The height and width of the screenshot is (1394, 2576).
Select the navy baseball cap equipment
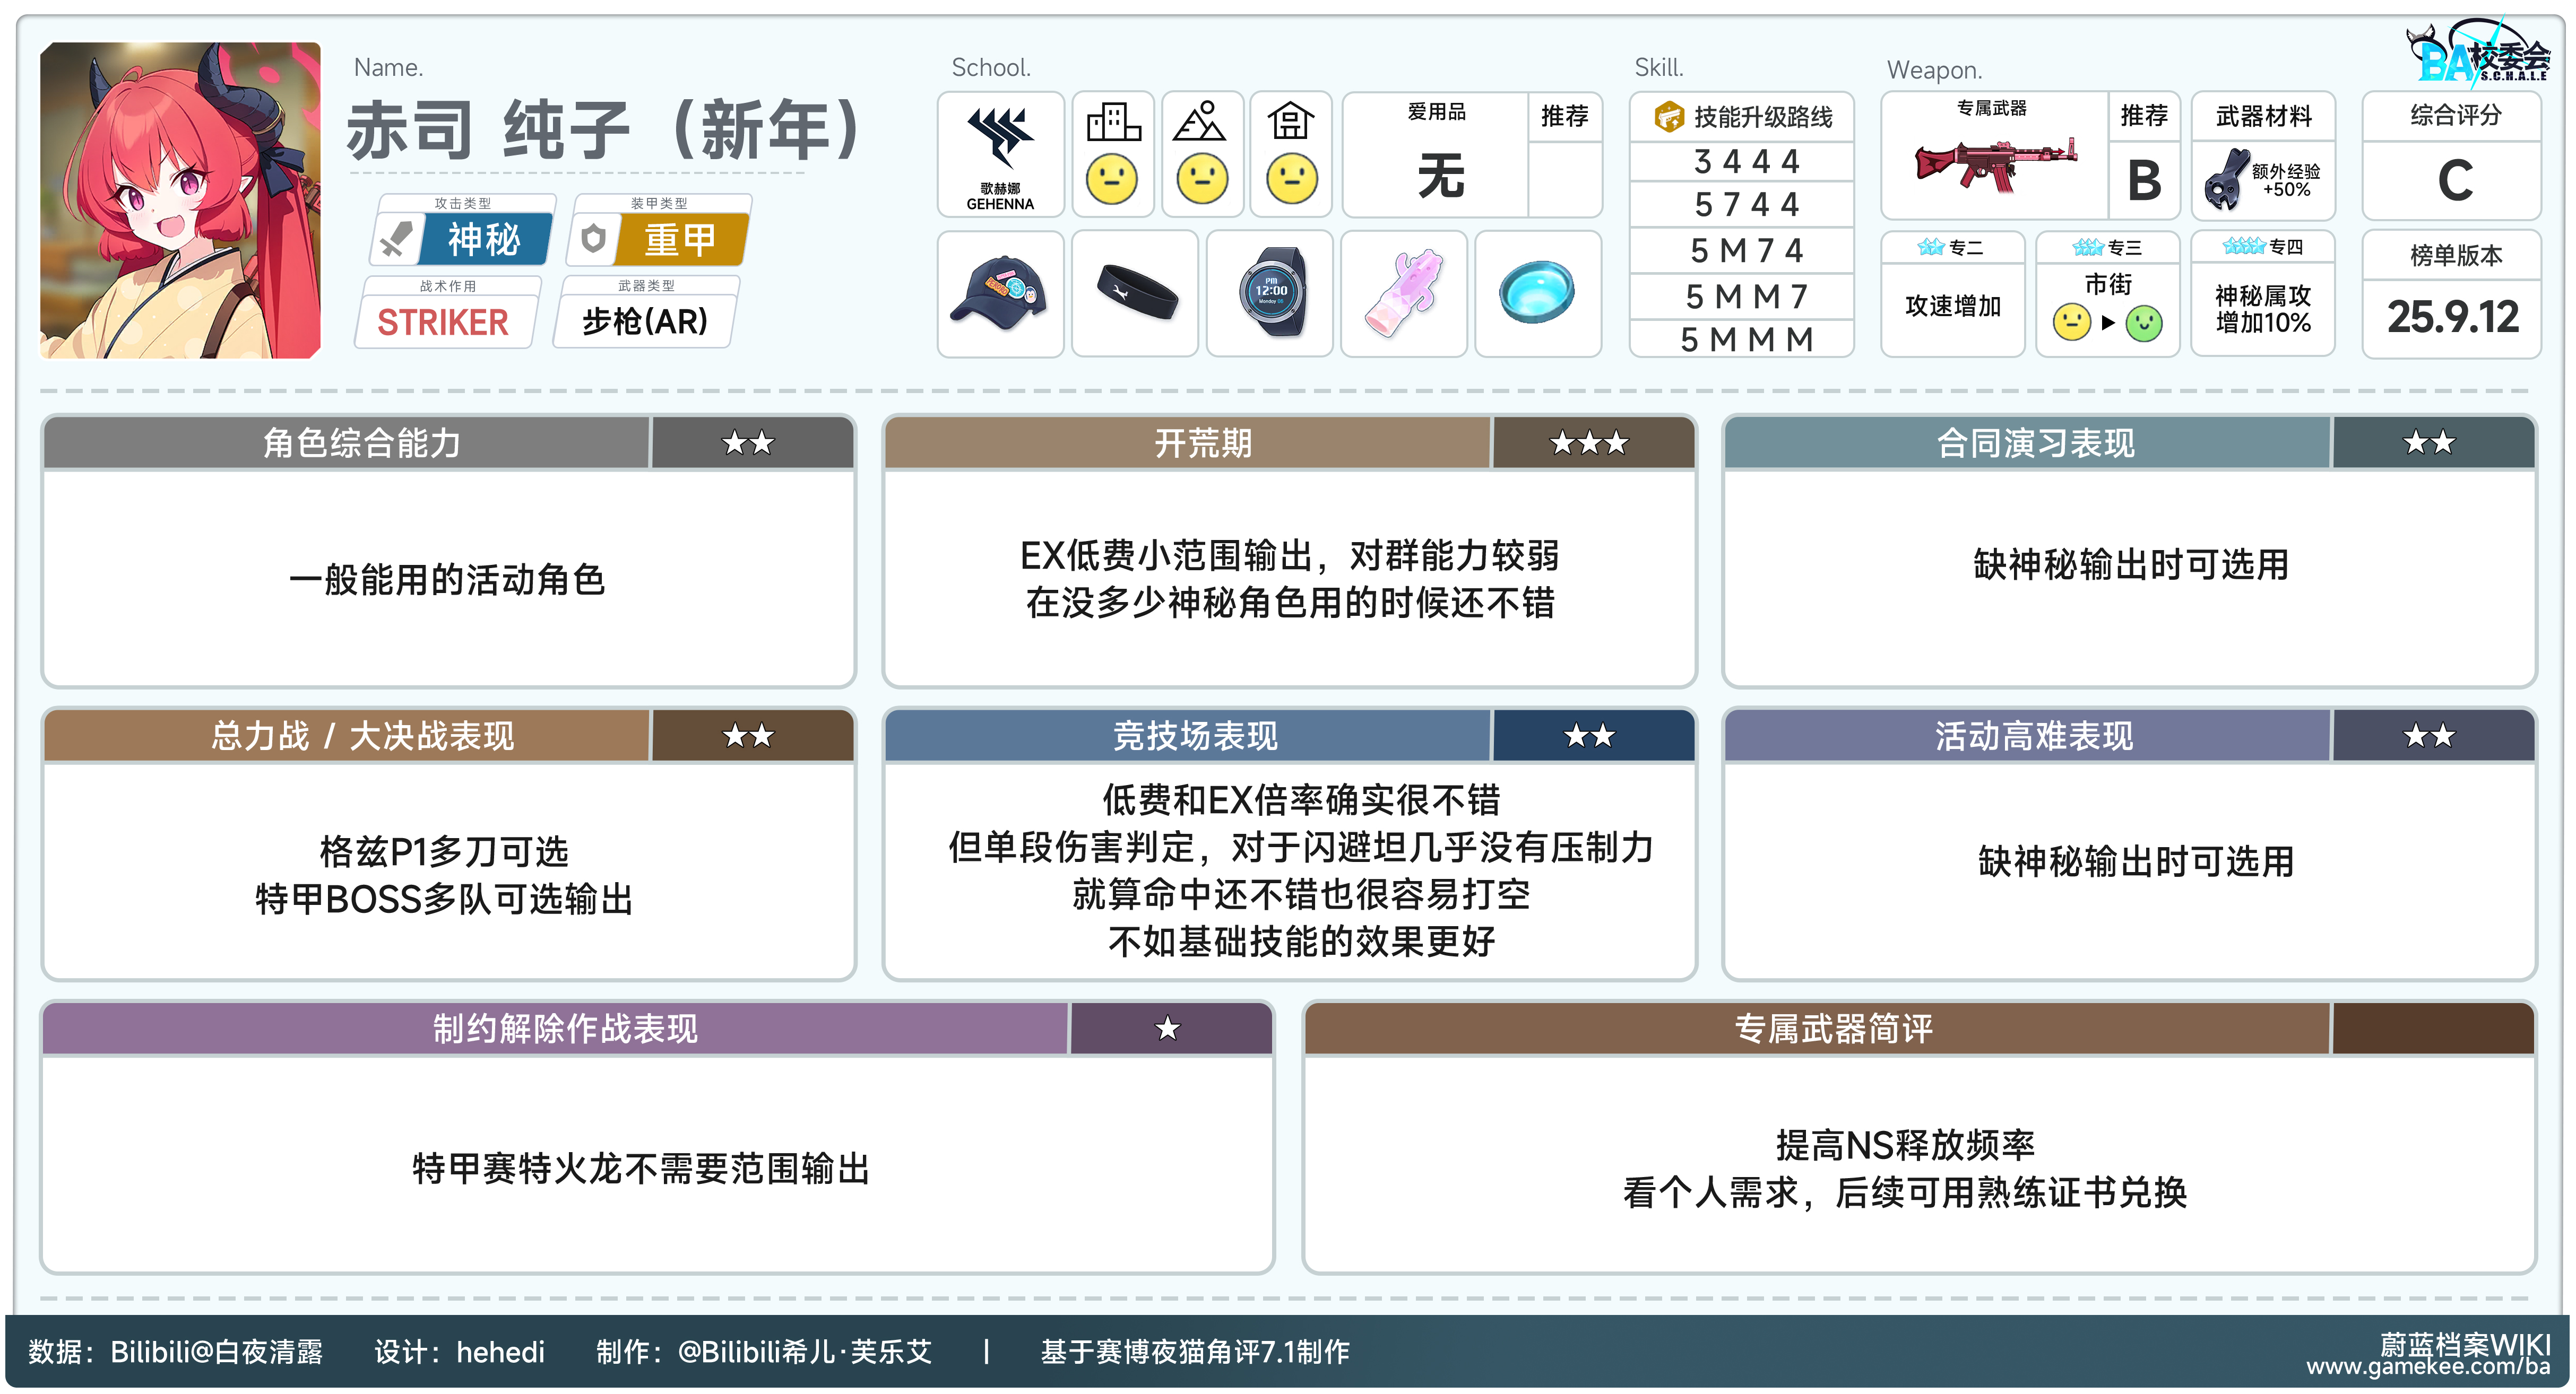click(x=999, y=293)
